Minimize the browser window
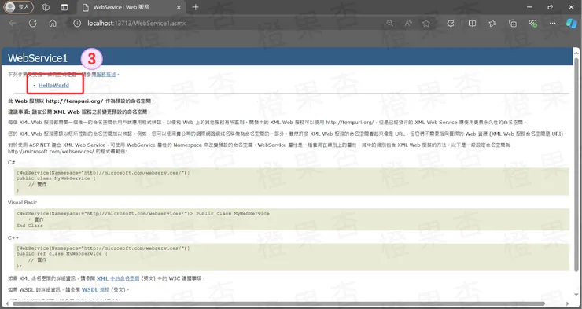Screen dimensions: 582x309 tap(529, 7)
